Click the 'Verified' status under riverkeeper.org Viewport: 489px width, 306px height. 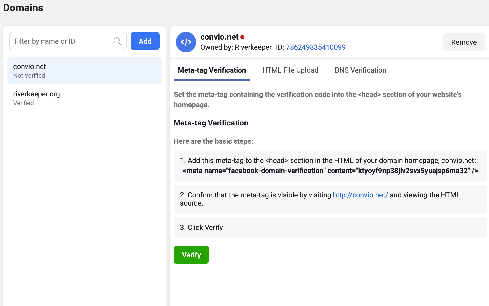[x=23, y=103]
